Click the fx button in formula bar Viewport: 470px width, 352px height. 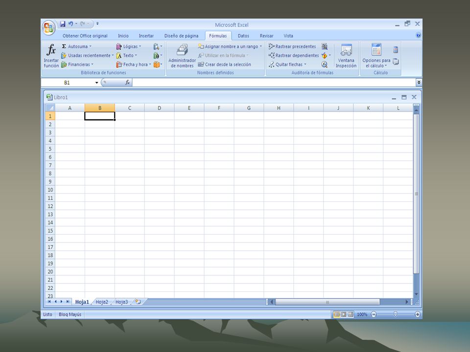click(127, 82)
